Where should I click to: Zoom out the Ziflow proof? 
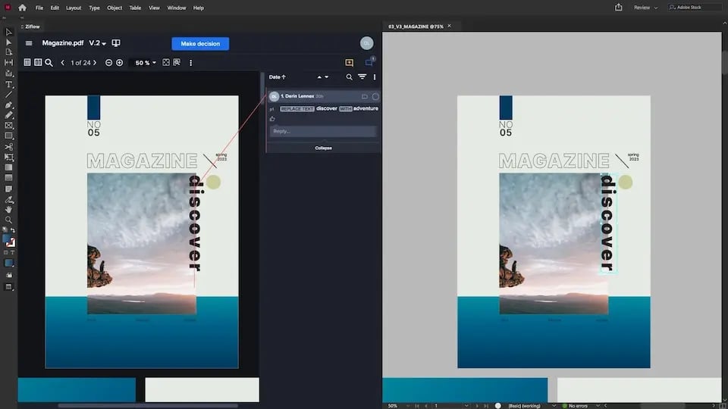pos(108,63)
